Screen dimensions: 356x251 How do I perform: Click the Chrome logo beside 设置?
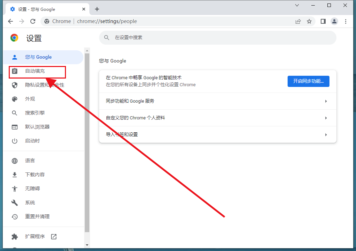[x=14, y=38]
